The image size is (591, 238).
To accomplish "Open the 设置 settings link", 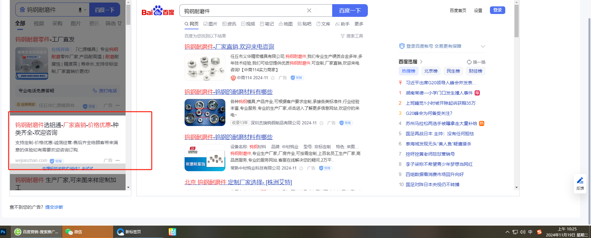I will pyautogui.click(x=478, y=10).
